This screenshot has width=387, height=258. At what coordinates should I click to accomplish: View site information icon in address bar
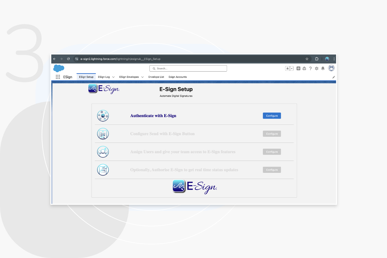(x=76, y=59)
